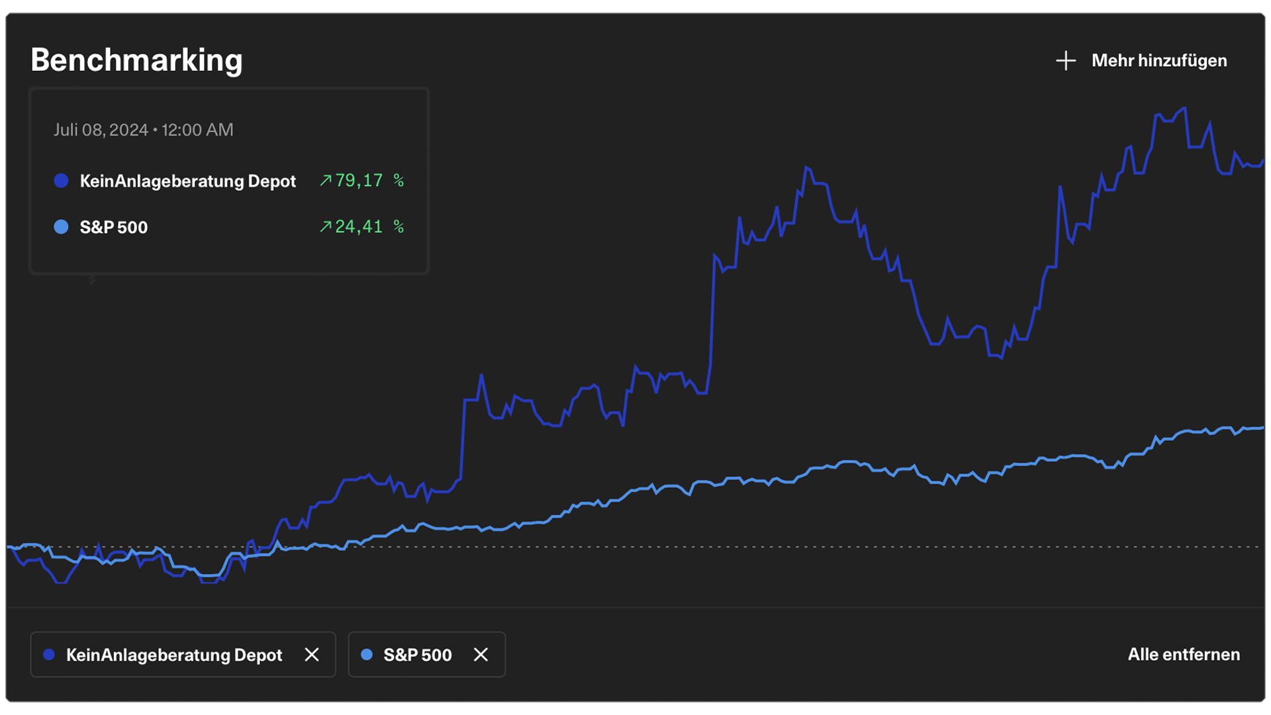Screen dimensions: 1271x715
Task: Click light blue dot in bottom S&P 500 chip
Action: [367, 655]
